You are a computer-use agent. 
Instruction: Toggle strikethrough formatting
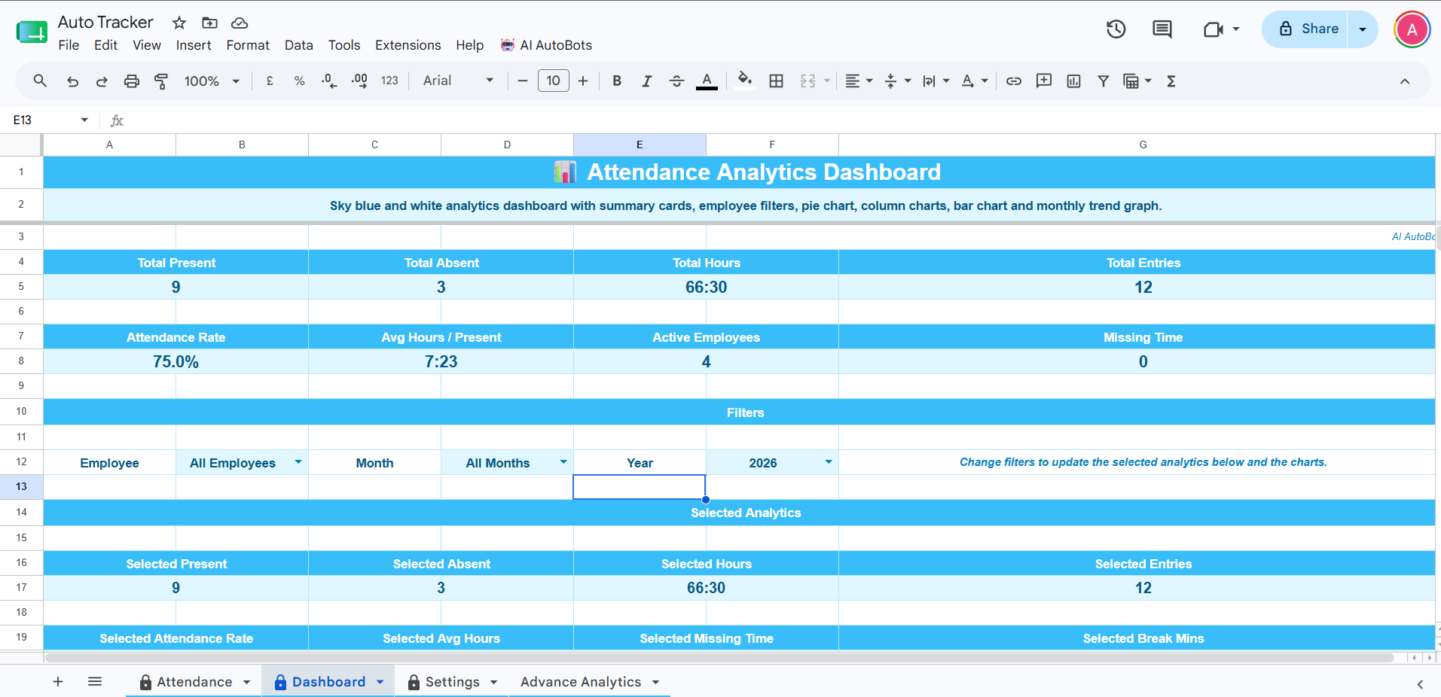[676, 81]
